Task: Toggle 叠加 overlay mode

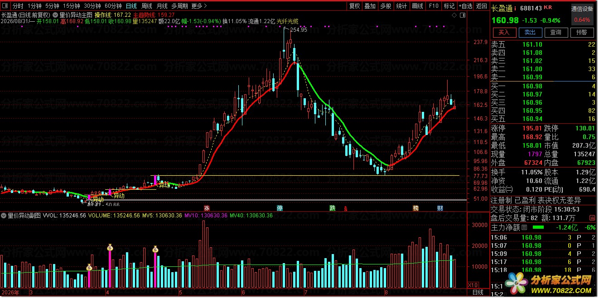Action: [370, 6]
